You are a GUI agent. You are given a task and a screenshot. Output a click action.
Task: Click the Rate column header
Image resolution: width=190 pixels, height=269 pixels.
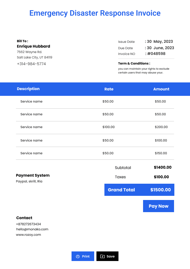[109, 89]
